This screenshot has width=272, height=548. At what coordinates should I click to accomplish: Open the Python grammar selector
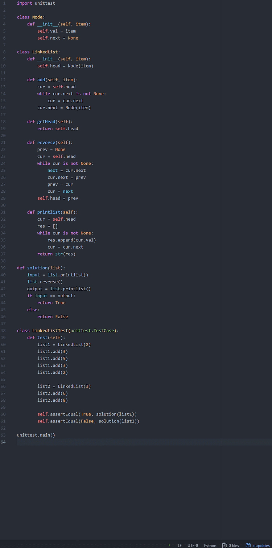[210, 545]
